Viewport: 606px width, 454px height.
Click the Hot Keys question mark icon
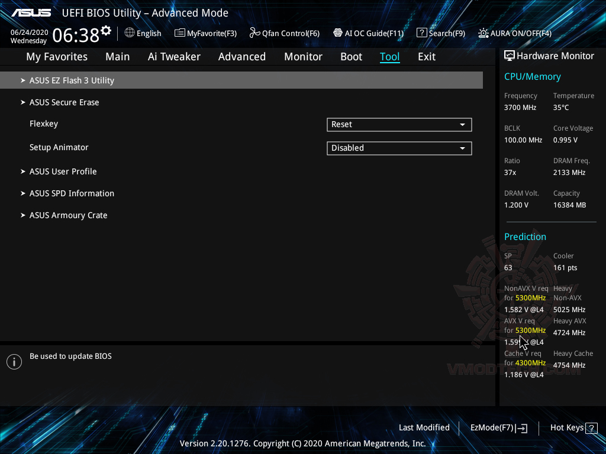591,428
